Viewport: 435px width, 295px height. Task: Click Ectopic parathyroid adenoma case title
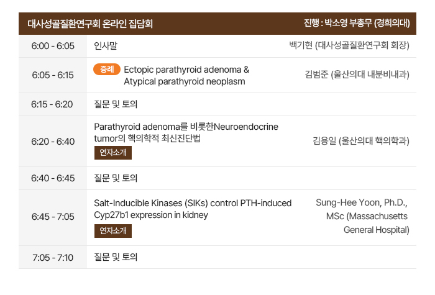186,75
